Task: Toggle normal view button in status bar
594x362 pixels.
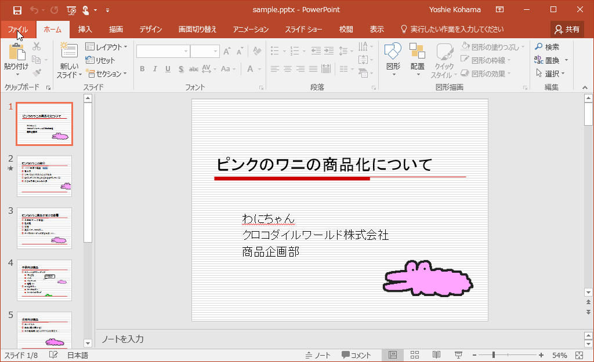Action: [x=393, y=355]
